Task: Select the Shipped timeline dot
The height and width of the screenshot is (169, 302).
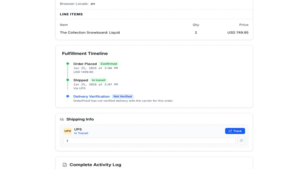Action: pos(68,80)
